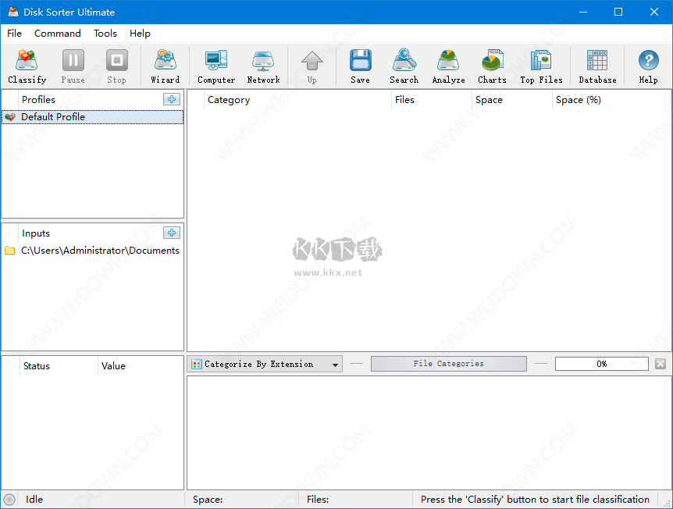The image size is (673, 509).
Task: Add a new input directory
Action: pyautogui.click(x=171, y=233)
